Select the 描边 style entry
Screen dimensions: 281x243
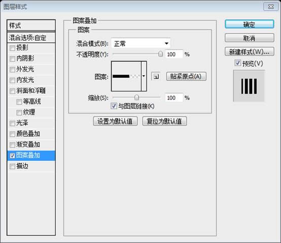point(31,166)
